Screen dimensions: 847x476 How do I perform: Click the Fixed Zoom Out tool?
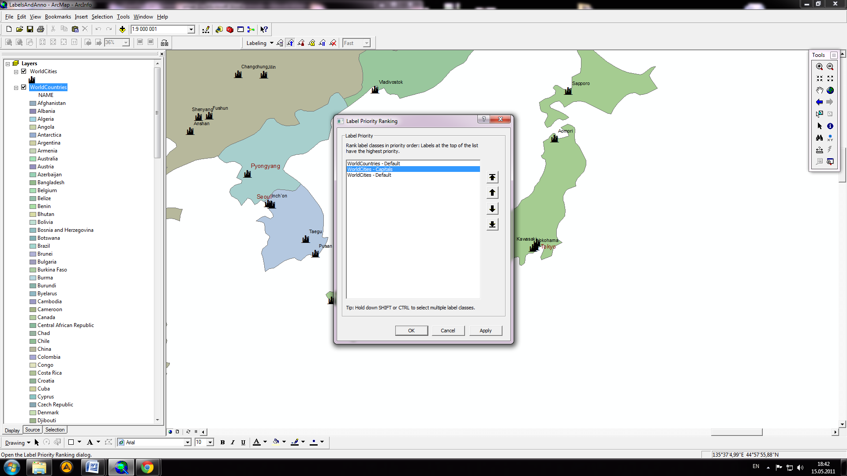[x=830, y=78]
